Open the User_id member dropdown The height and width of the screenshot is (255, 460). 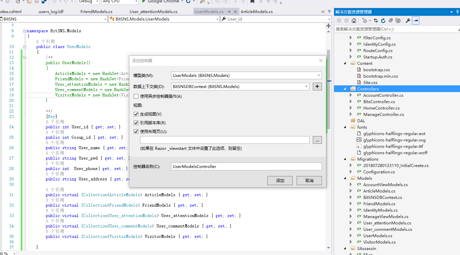pos(329,19)
